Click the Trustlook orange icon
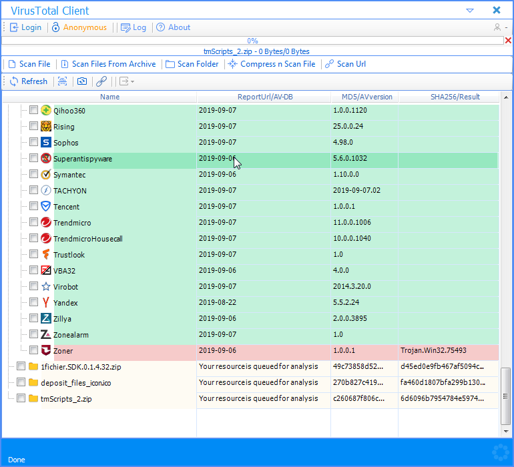 [46, 254]
